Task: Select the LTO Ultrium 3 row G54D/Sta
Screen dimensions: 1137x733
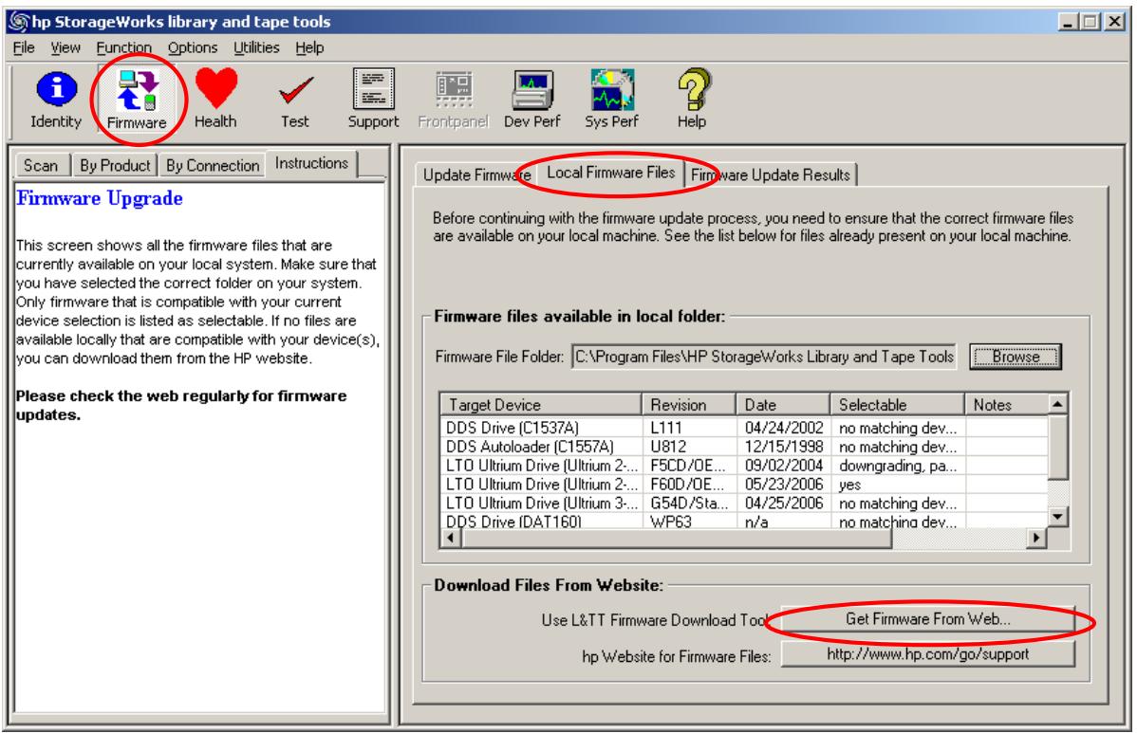Action: tap(744, 503)
